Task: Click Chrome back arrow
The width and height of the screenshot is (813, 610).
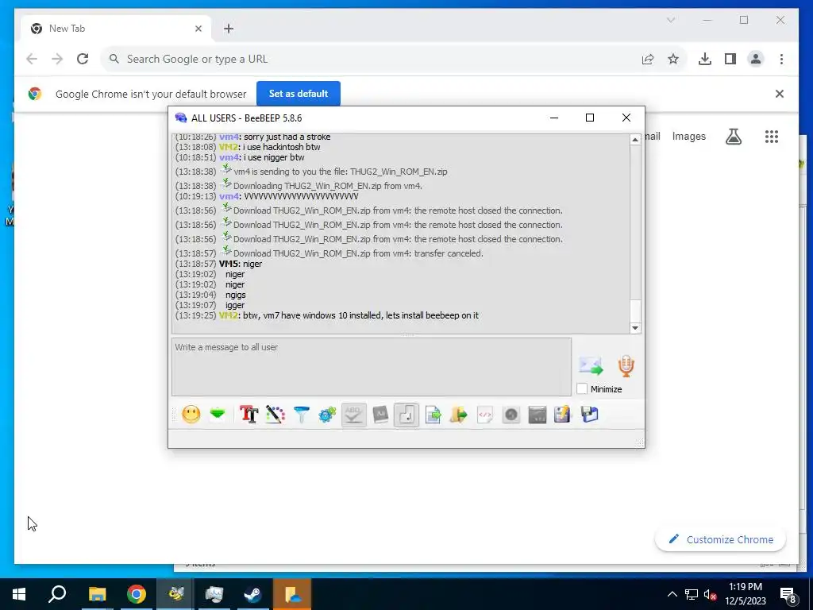Action: 32,59
